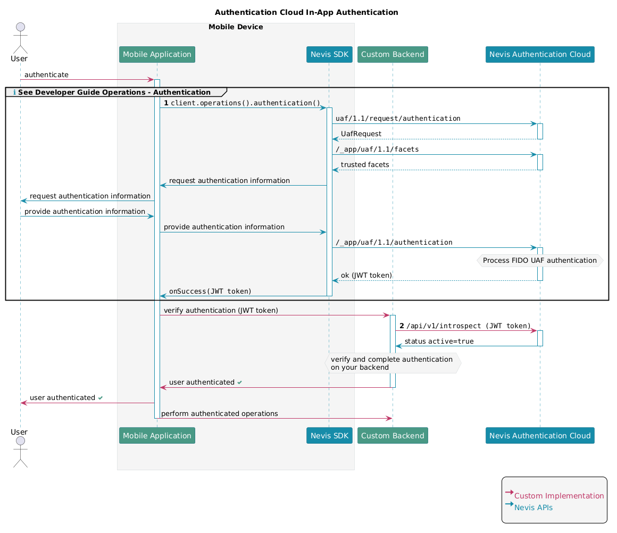The width and height of the screenshot is (617, 533).
Task: Click the 'onSuccess(JWT token)' message
Action: click(210, 292)
